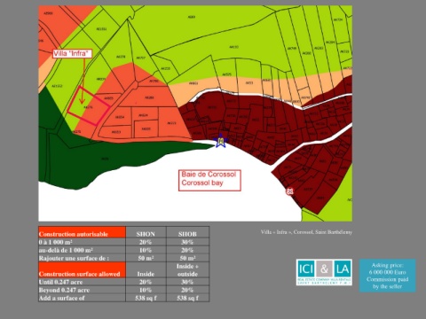The image size is (426, 319).
Task: Select the SHOB column header
Action: click(187, 234)
